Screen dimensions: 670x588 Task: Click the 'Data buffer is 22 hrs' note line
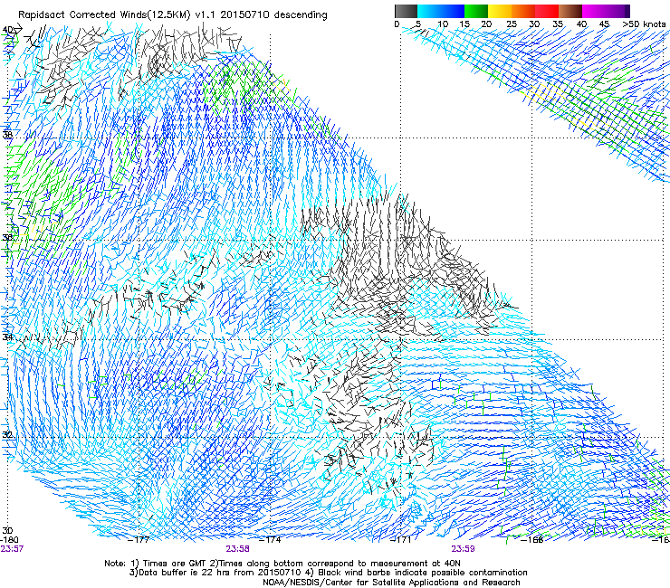328,573
